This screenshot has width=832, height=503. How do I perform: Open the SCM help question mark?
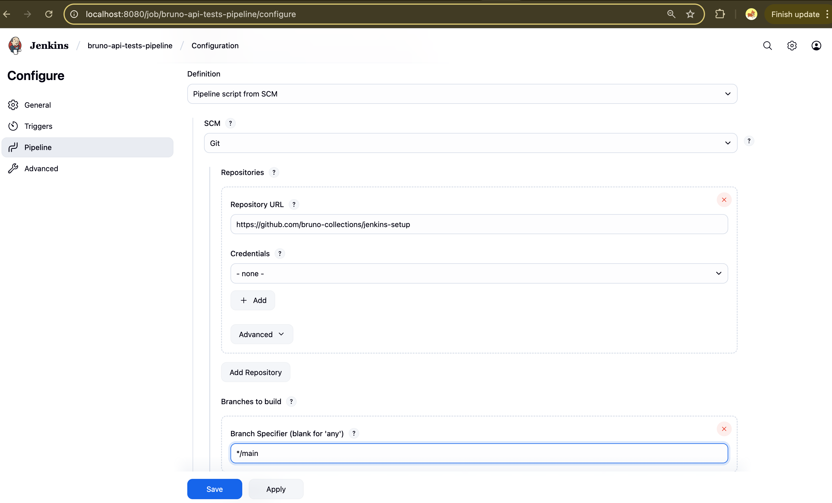[230, 123]
